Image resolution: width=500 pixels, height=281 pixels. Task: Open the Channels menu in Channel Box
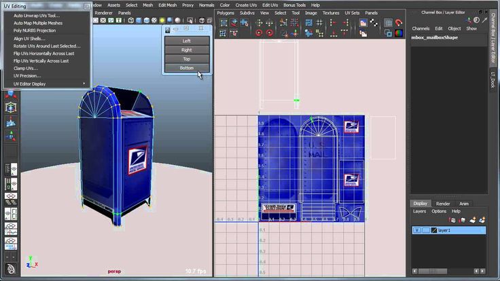tap(421, 29)
